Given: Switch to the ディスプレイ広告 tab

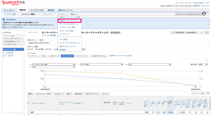Looking at the screenshot, I should (x=37, y=10).
